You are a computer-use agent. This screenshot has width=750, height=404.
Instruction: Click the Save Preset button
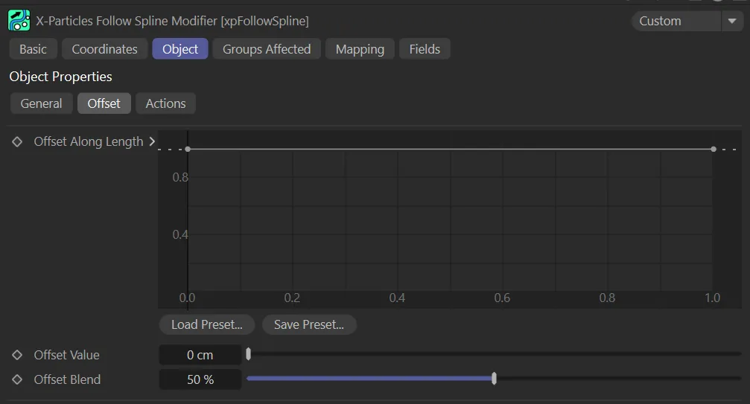point(308,324)
